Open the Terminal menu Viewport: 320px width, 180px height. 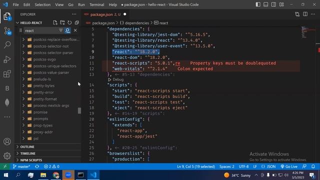pyautogui.click(x=96, y=4)
